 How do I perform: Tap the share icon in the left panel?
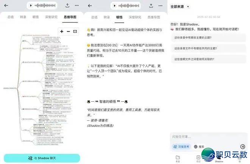(x=67, y=5)
